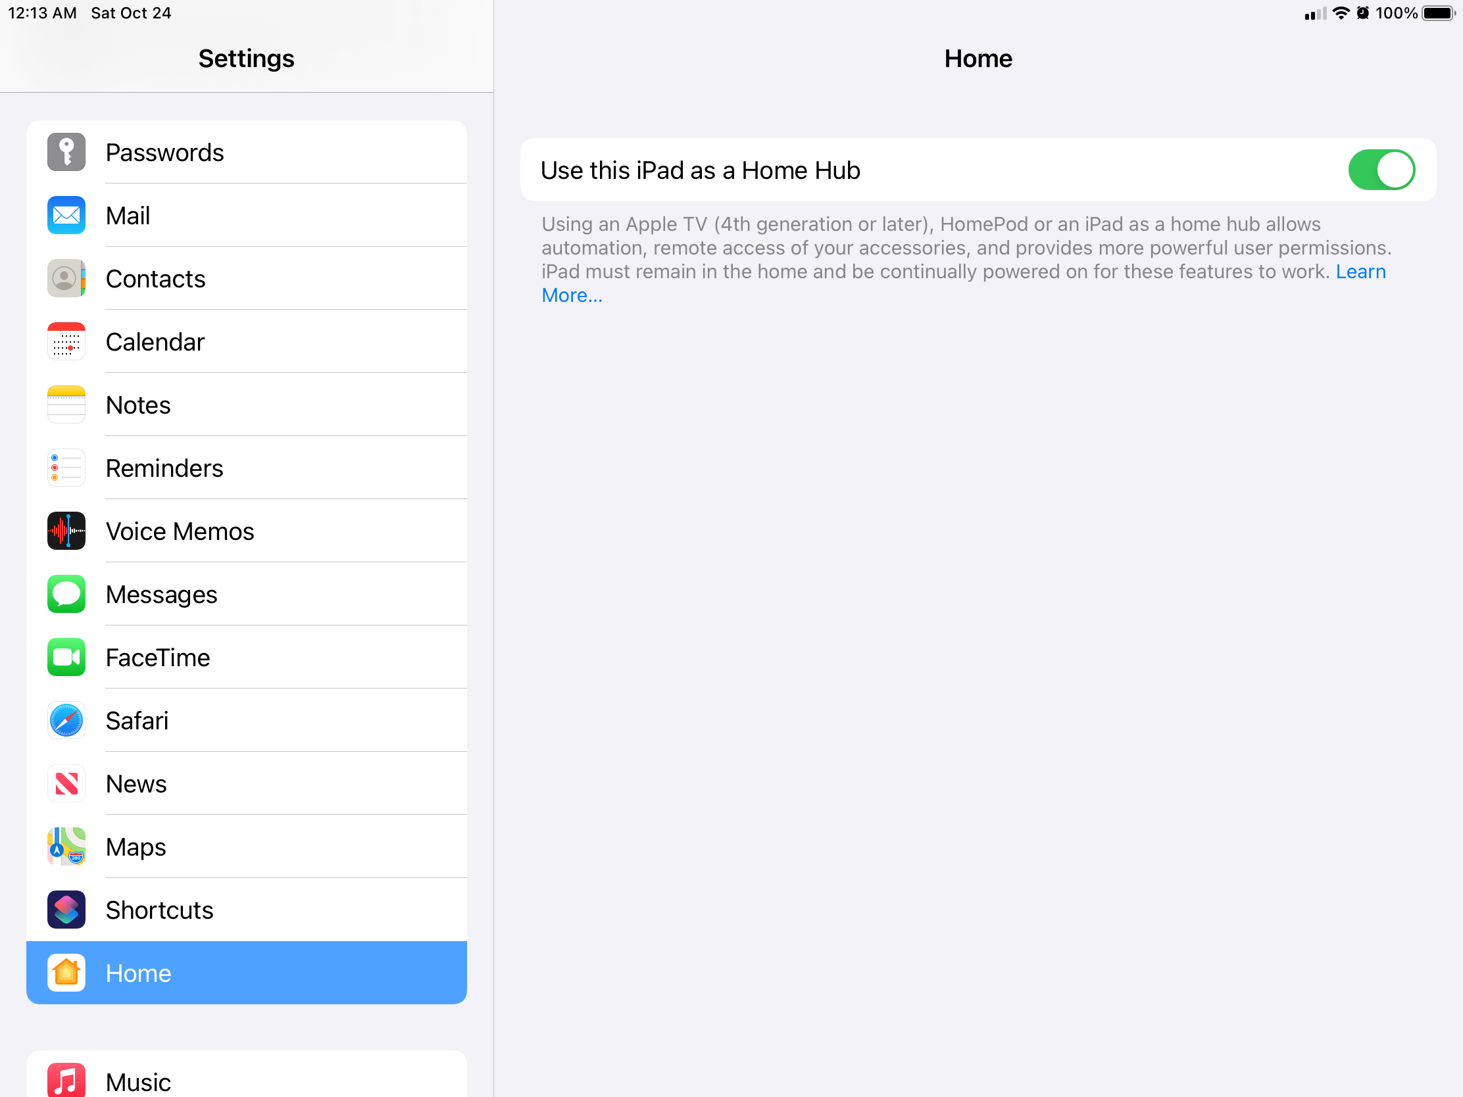The width and height of the screenshot is (1463, 1097).
Task: Open Messages settings from the sidebar
Action: point(161,594)
